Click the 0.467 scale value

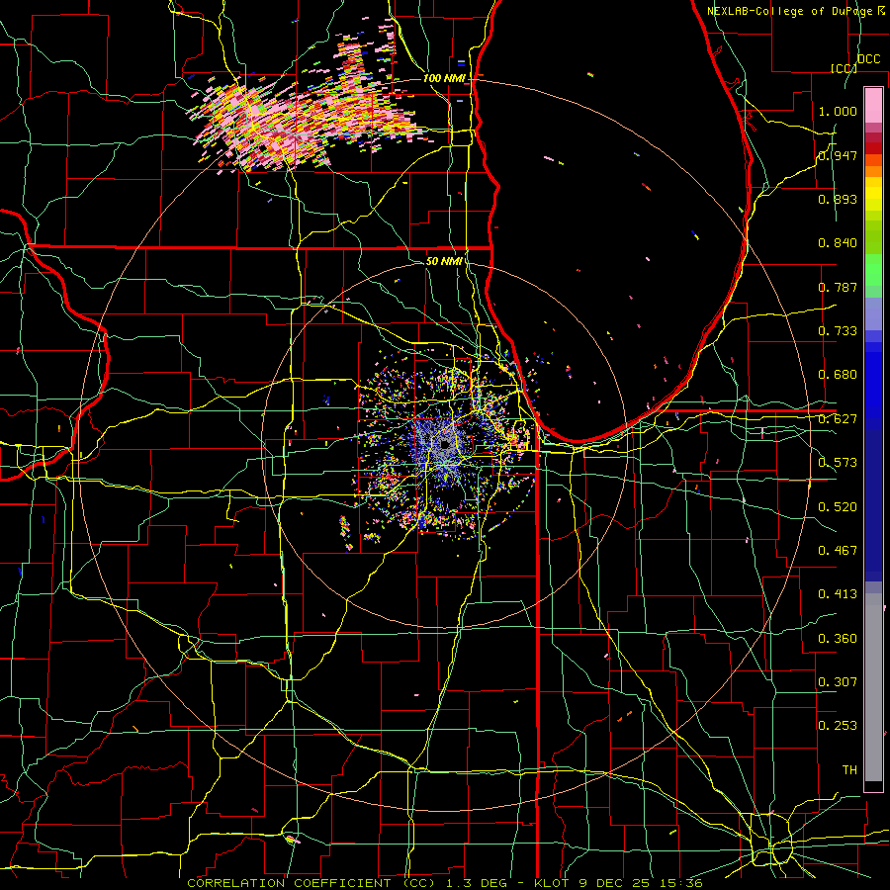(838, 551)
